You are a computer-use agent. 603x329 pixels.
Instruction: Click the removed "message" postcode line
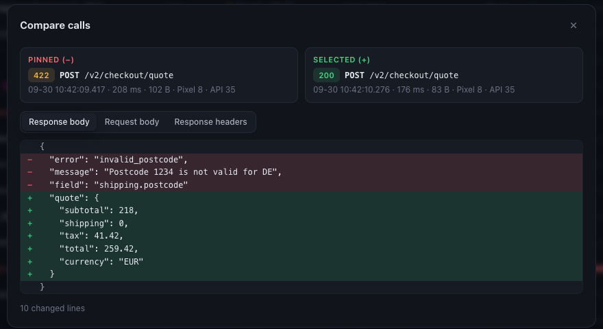(301, 173)
